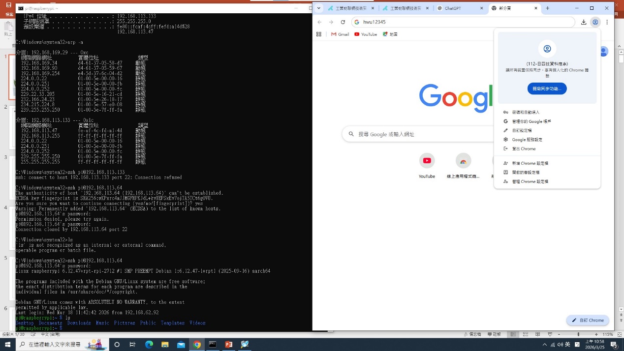Reload the current Chrome page
The width and height of the screenshot is (624, 351).
click(343, 22)
